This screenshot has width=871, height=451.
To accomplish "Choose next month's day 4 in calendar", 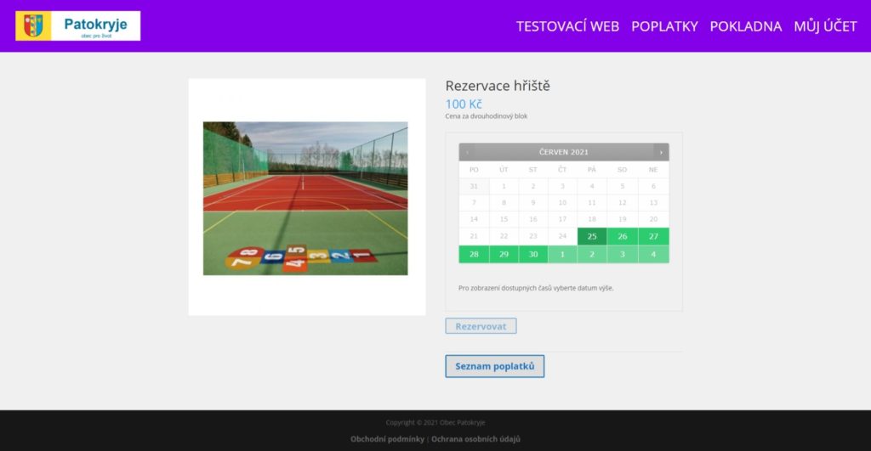I will 653,254.
